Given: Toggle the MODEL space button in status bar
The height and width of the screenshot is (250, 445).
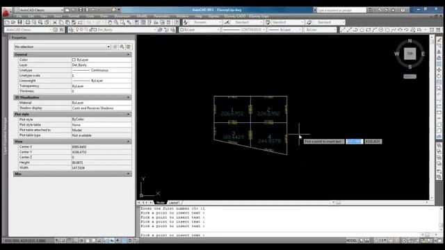Looking at the screenshot, I should (352, 240).
